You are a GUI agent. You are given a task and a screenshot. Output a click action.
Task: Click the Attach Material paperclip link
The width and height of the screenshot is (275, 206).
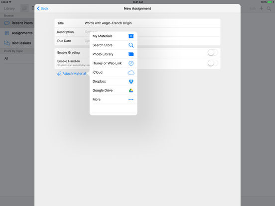pyautogui.click(x=72, y=74)
